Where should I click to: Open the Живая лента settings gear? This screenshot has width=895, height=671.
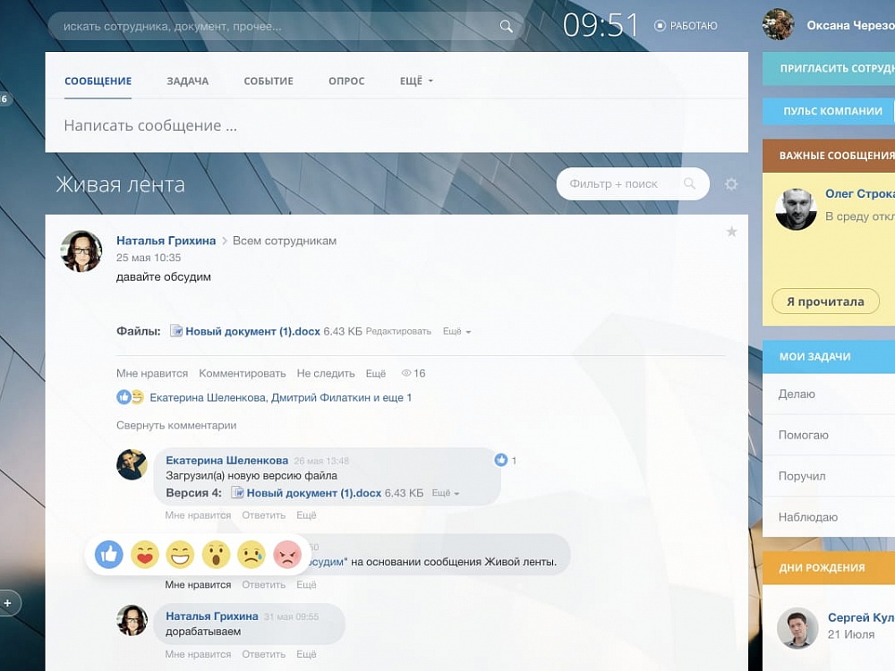click(731, 184)
